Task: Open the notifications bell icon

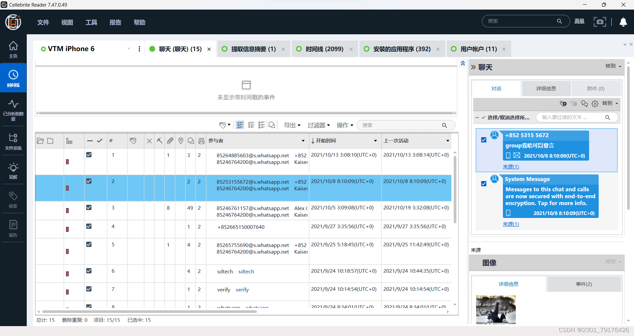Action: [623, 22]
